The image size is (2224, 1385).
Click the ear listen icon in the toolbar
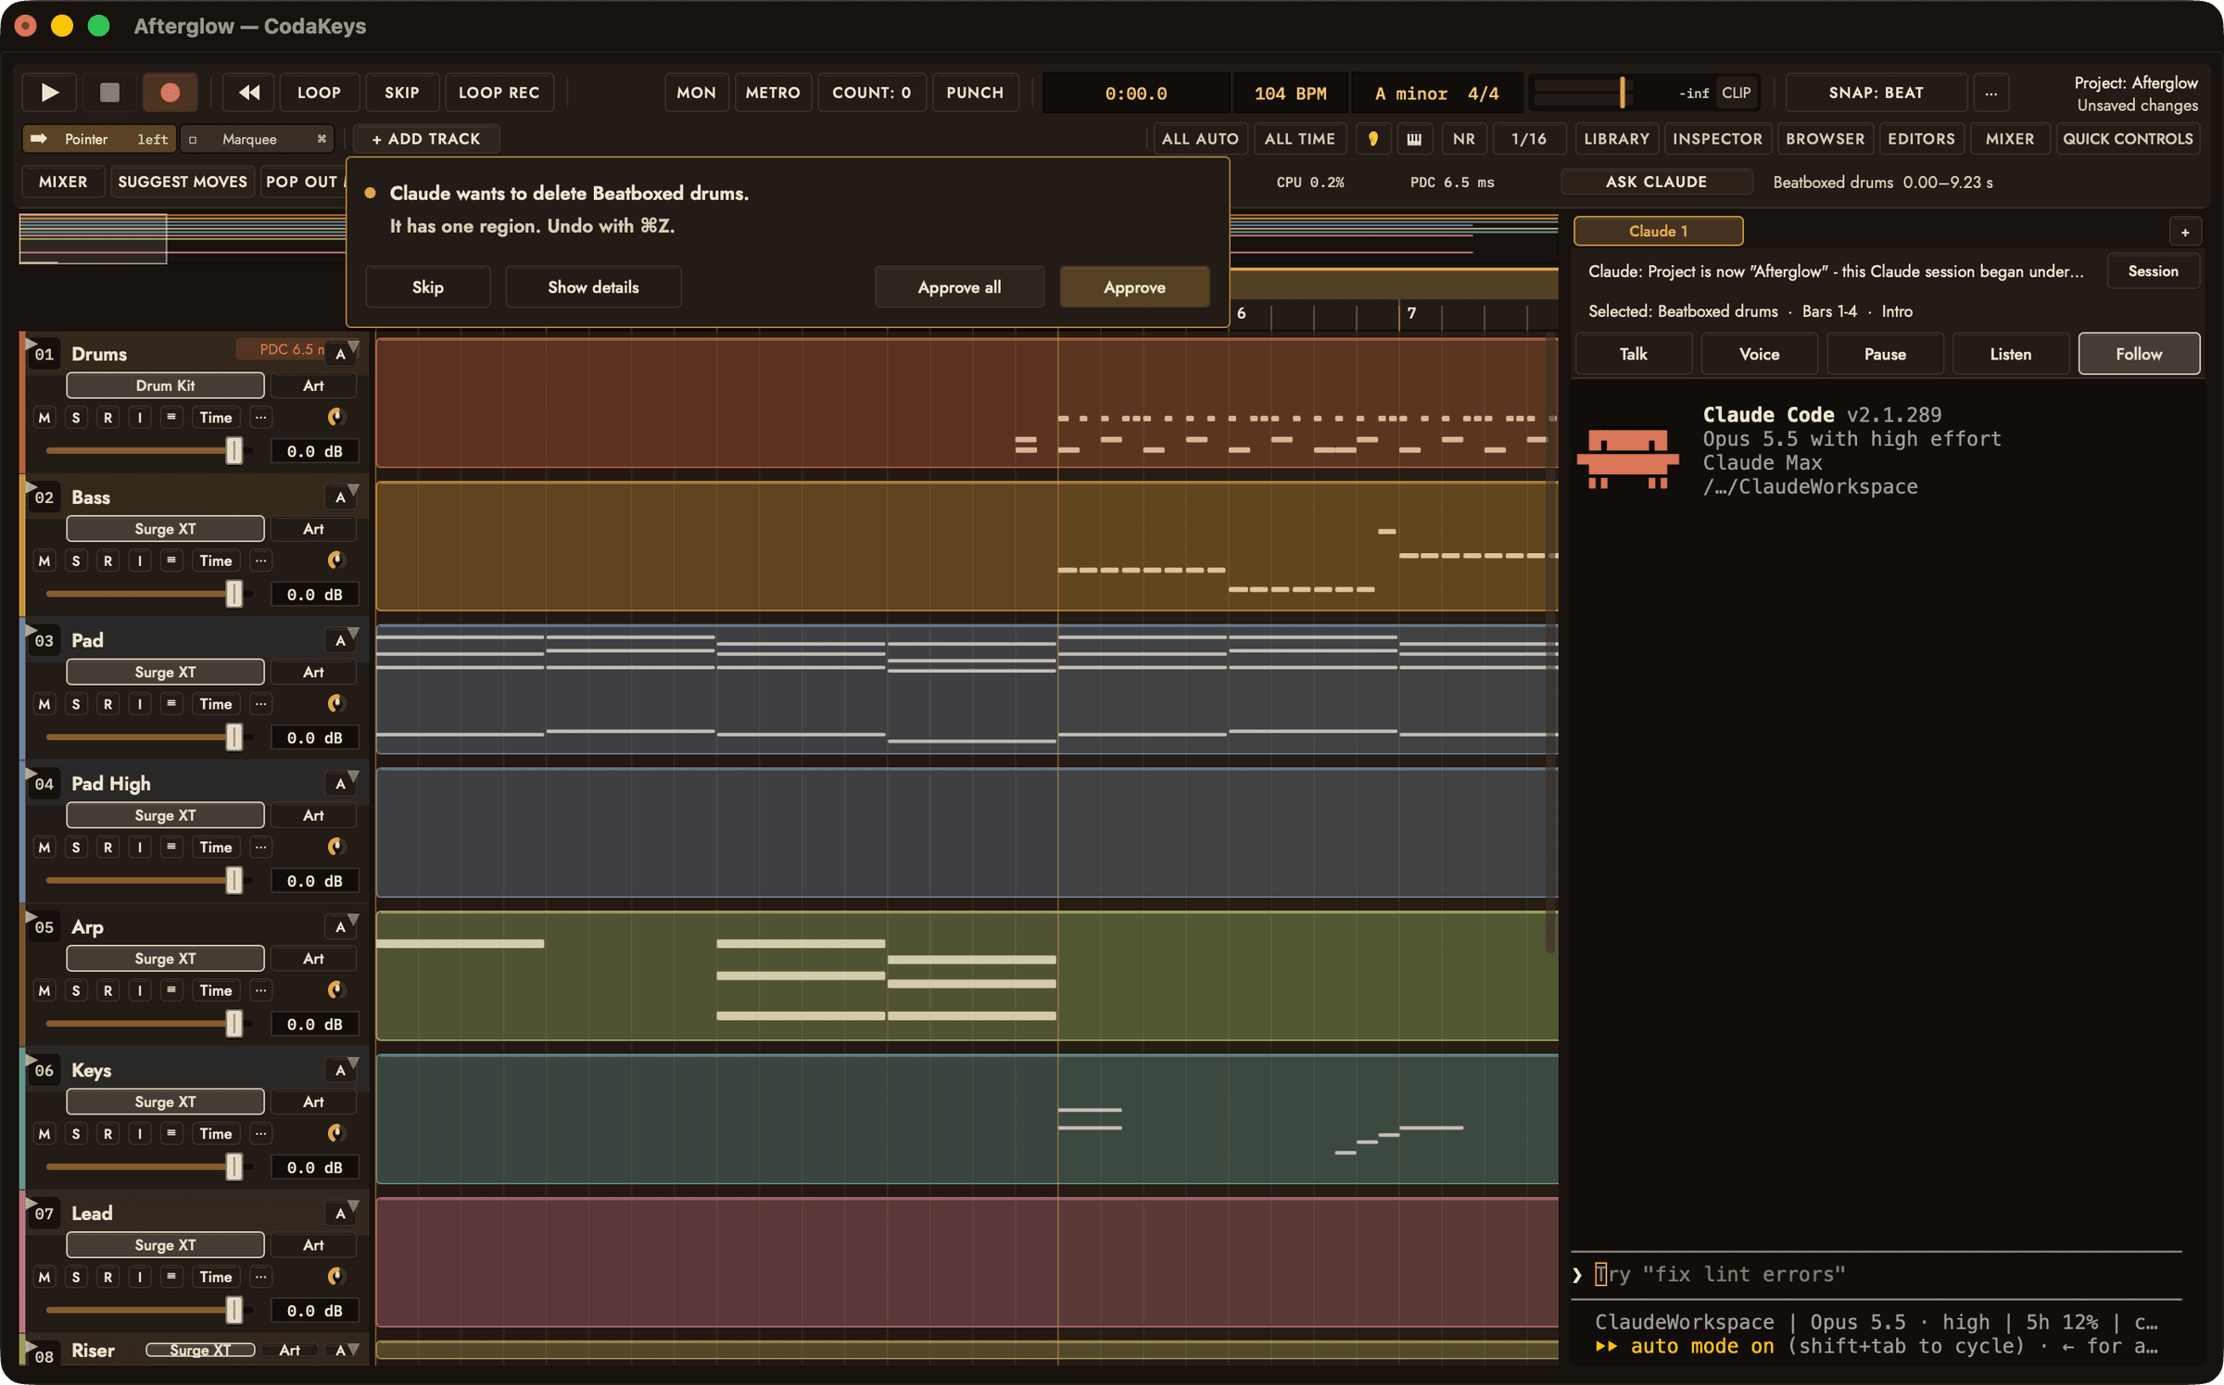coord(1372,139)
